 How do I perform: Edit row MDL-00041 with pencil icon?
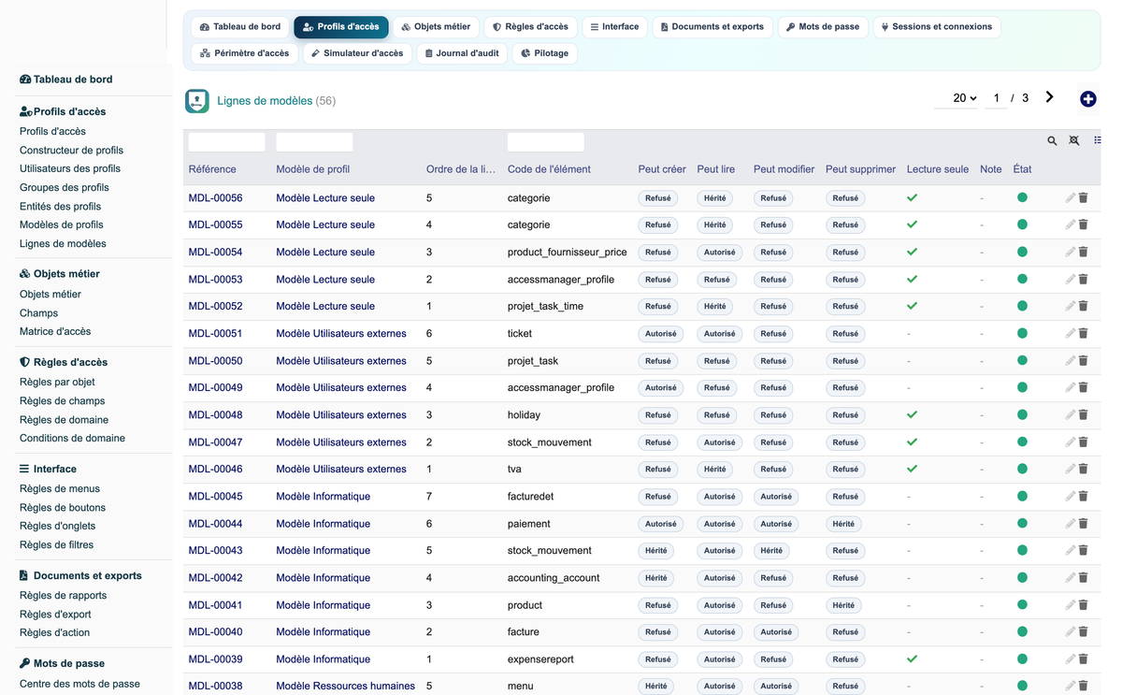pyautogui.click(x=1071, y=605)
